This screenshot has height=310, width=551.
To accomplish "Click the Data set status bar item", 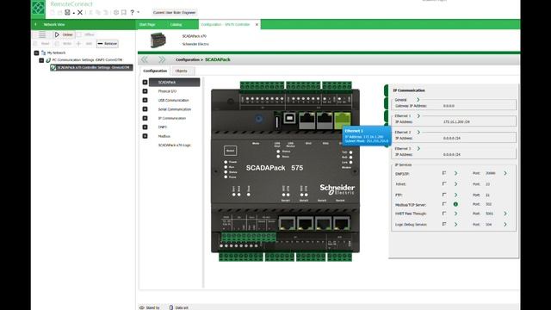I will click(179, 307).
